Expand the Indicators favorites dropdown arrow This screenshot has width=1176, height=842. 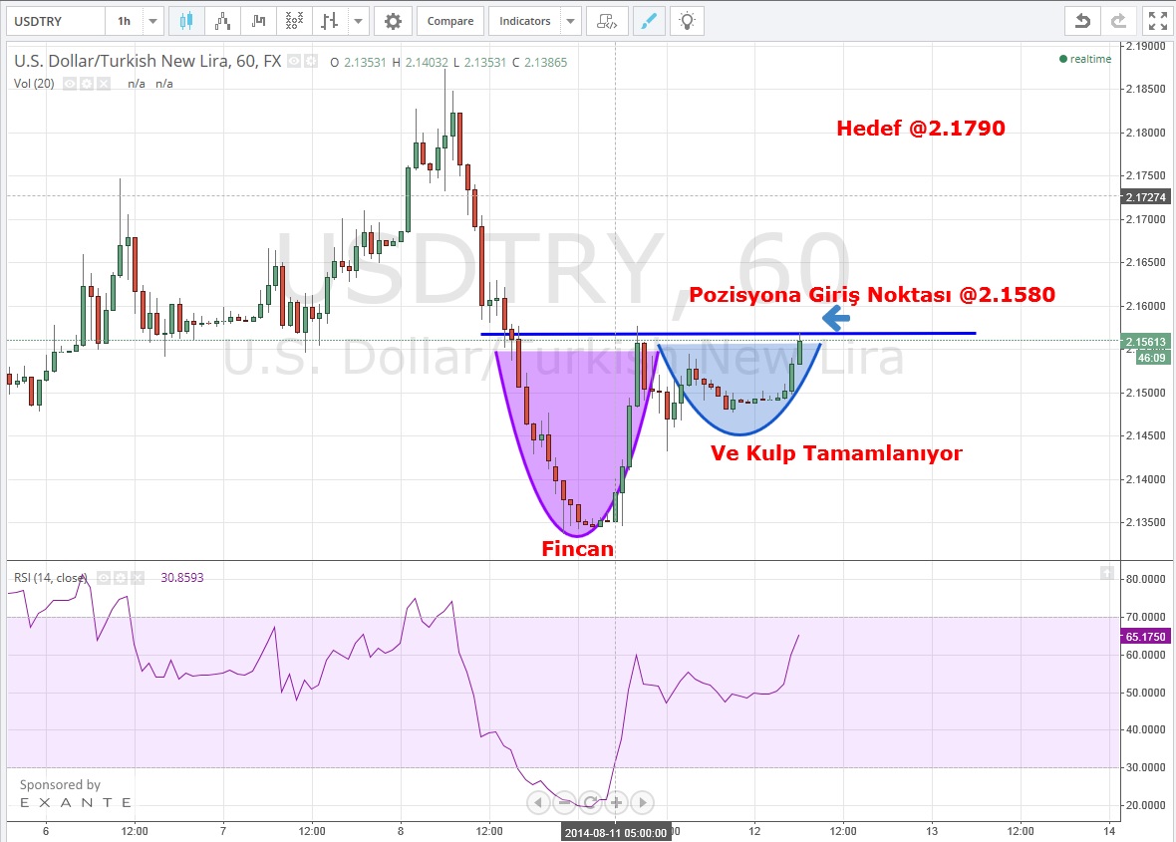tap(571, 21)
